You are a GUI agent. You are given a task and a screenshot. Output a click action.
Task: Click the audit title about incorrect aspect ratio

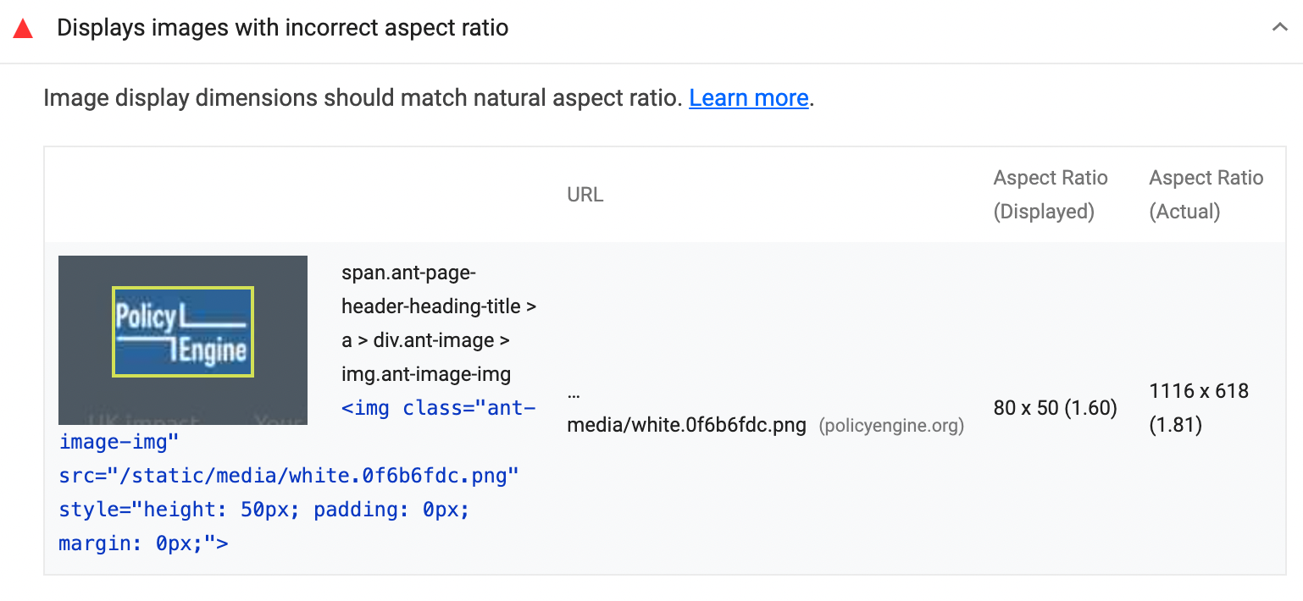point(282,27)
